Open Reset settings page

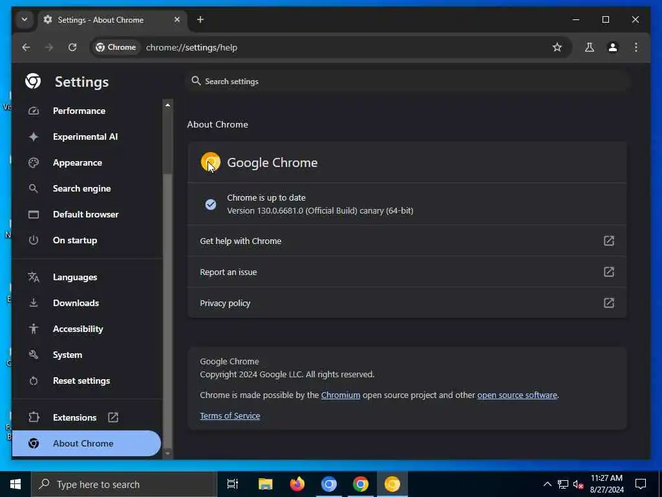[81, 381]
